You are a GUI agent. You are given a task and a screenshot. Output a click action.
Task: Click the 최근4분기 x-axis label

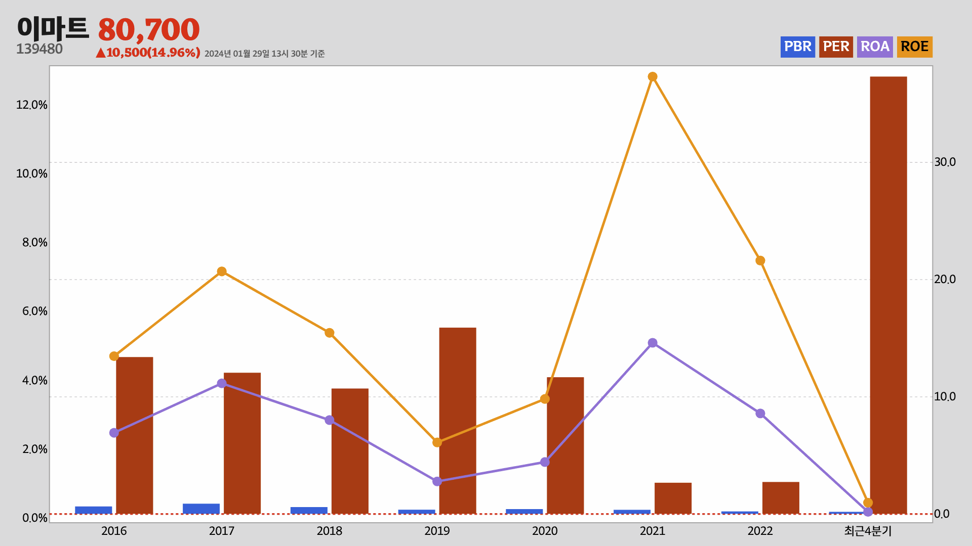pyautogui.click(x=868, y=531)
